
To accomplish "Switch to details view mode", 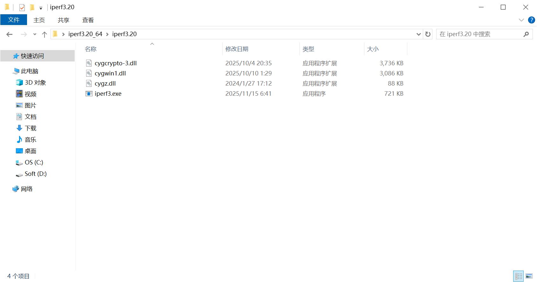I will [519, 276].
